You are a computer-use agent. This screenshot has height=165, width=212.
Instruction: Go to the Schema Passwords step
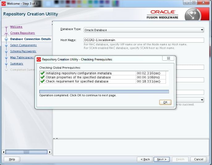(x=23, y=51)
